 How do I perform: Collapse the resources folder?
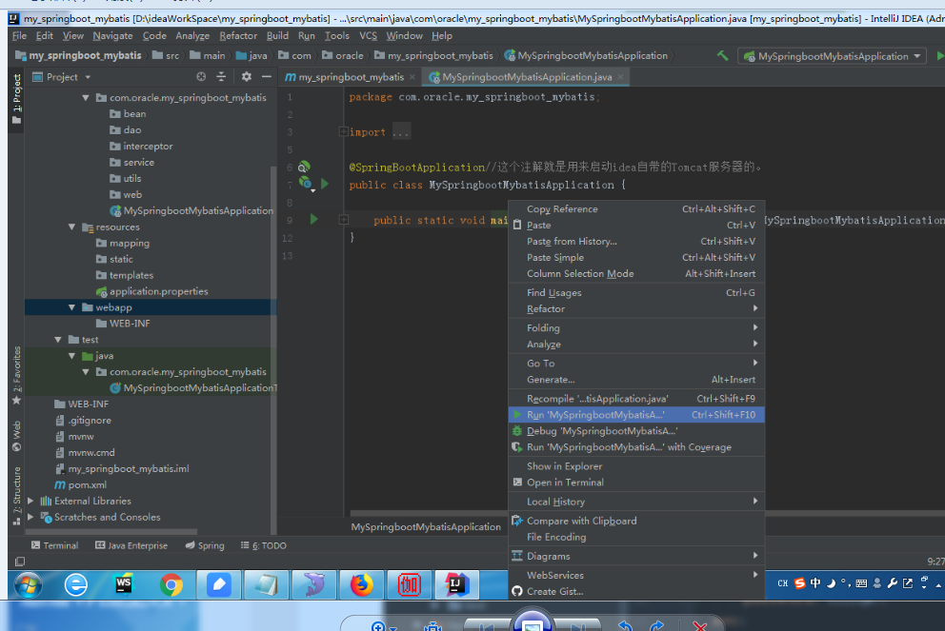(x=71, y=227)
